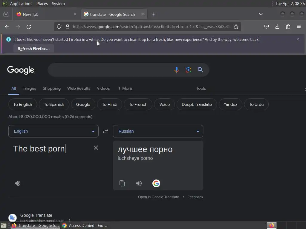Listen to English source text
The width and height of the screenshot is (306, 229).
[18, 183]
